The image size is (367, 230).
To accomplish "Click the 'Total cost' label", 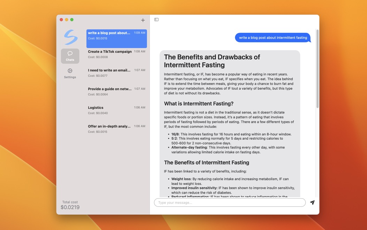I will 70,202.
